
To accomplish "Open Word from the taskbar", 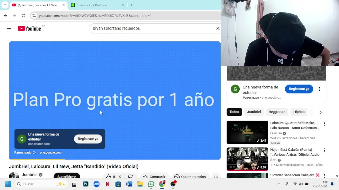I will [129, 184].
